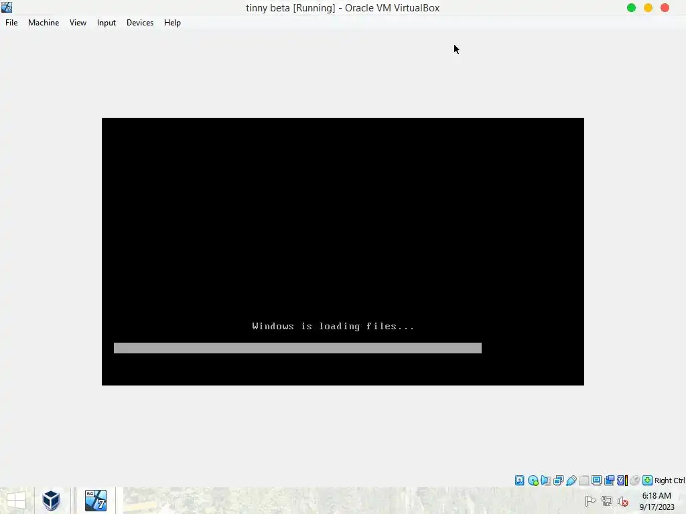Click the mouse integration status icon

(x=635, y=481)
